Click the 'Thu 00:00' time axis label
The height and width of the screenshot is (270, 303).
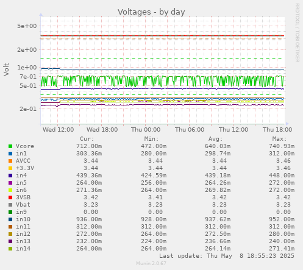pos(146,130)
